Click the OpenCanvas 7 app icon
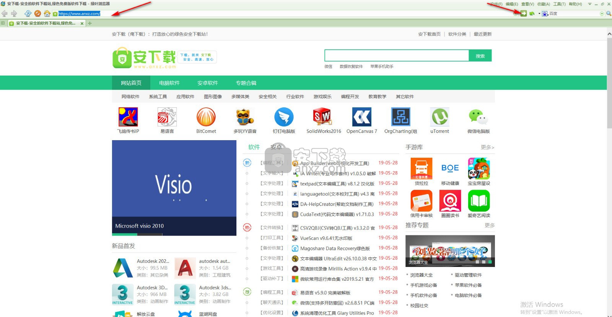This screenshot has height=317, width=612. 362,117
